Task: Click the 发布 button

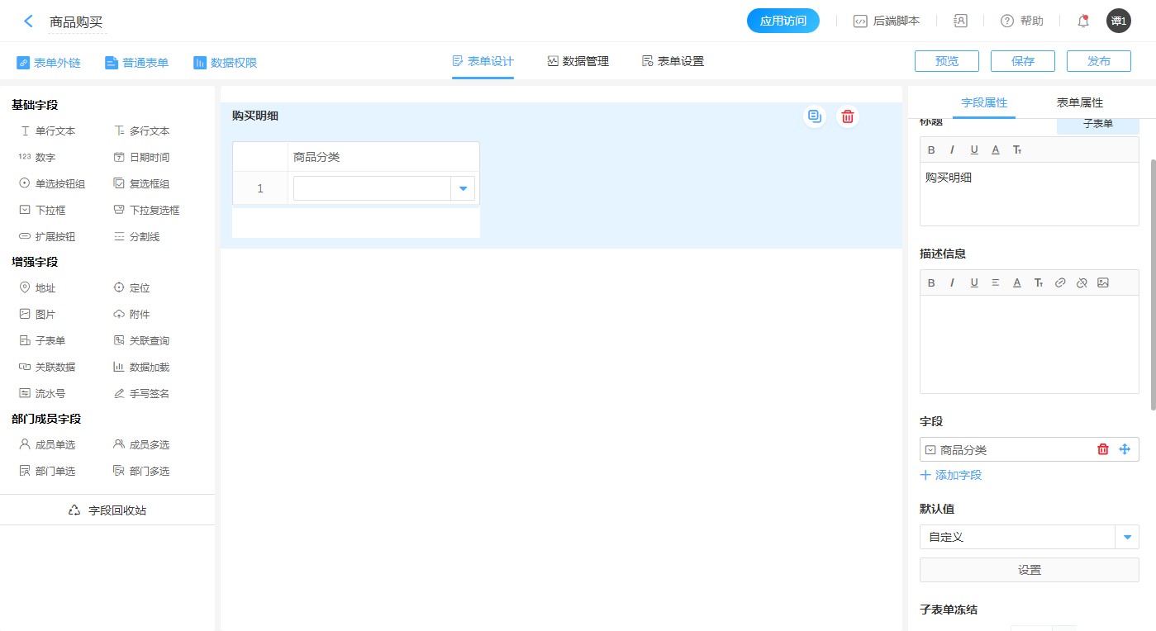Action: pyautogui.click(x=1098, y=61)
